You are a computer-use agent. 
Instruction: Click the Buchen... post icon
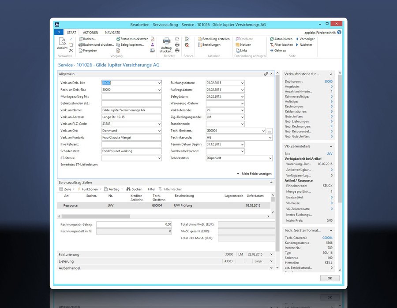81,39
